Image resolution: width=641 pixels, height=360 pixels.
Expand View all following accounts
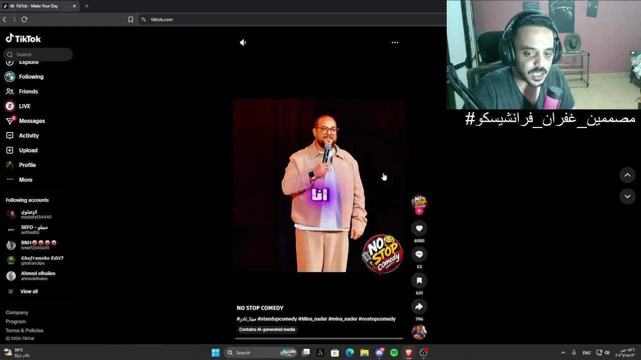(29, 291)
